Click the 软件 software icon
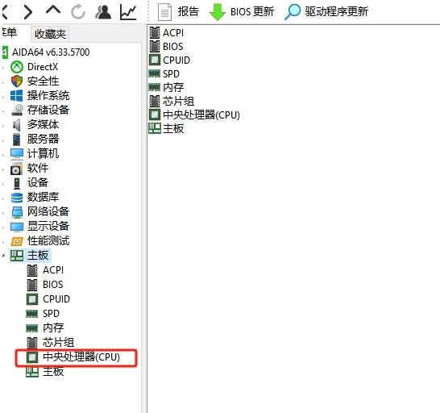The image size is (440, 413). tap(16, 169)
